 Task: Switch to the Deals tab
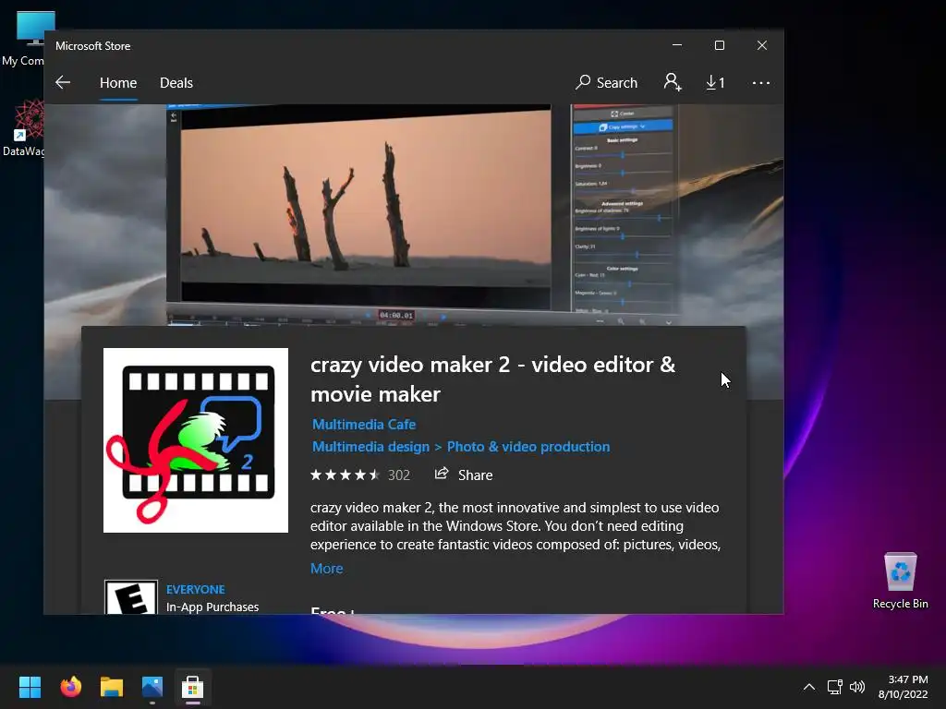176,82
